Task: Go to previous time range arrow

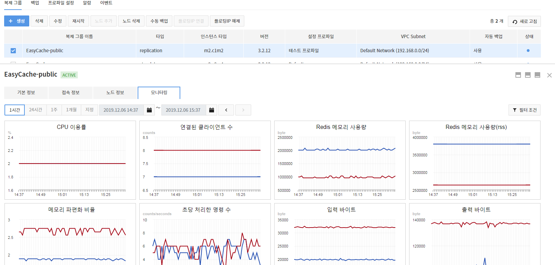Action: tap(226, 110)
